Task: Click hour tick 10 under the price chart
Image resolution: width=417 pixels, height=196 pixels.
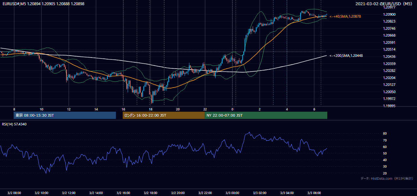Action: [41, 109]
